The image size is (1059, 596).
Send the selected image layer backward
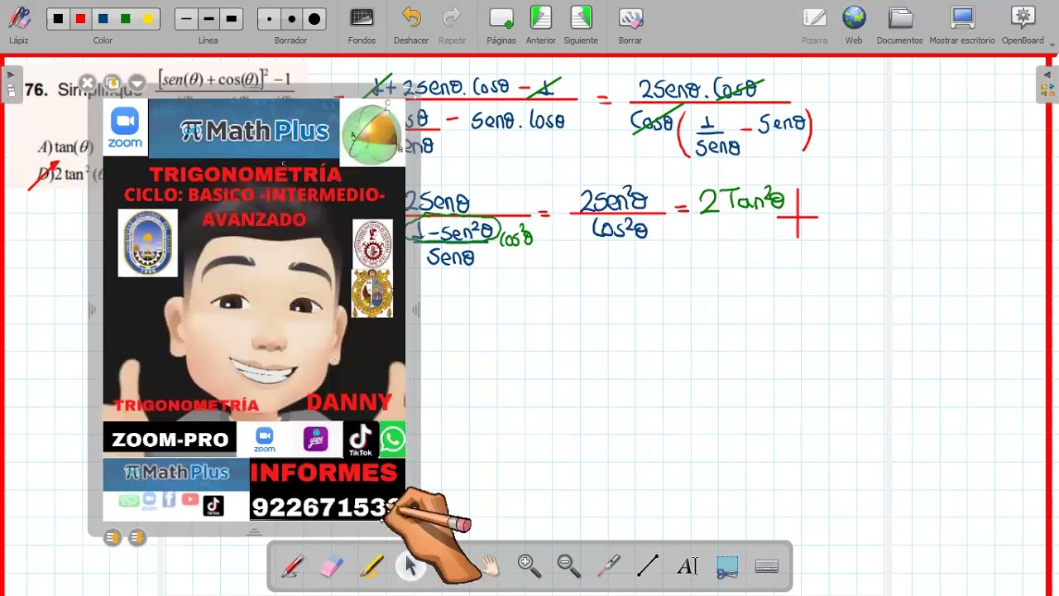click(x=137, y=538)
